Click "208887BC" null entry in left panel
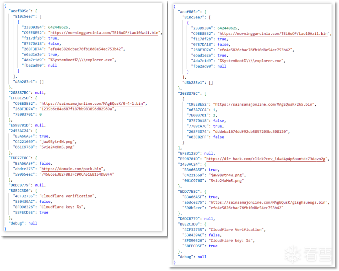The width and height of the screenshot is (339, 271). click(x=27, y=93)
